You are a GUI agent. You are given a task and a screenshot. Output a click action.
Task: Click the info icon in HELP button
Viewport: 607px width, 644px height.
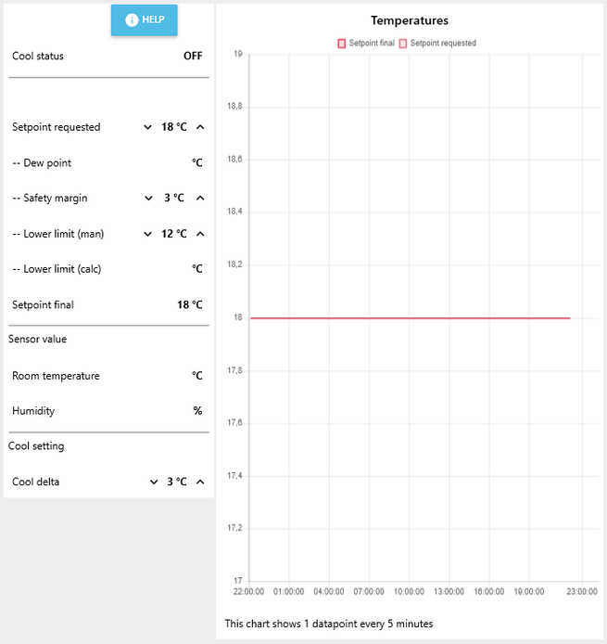[x=132, y=19]
